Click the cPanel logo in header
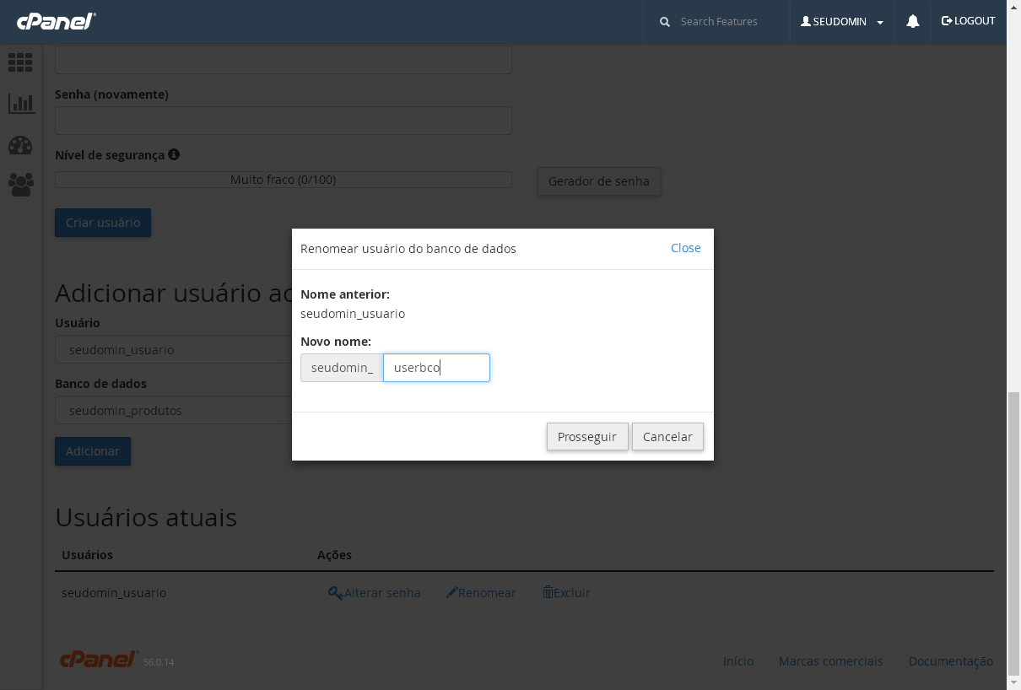Screen dimensions: 1021x690 coord(56,21)
